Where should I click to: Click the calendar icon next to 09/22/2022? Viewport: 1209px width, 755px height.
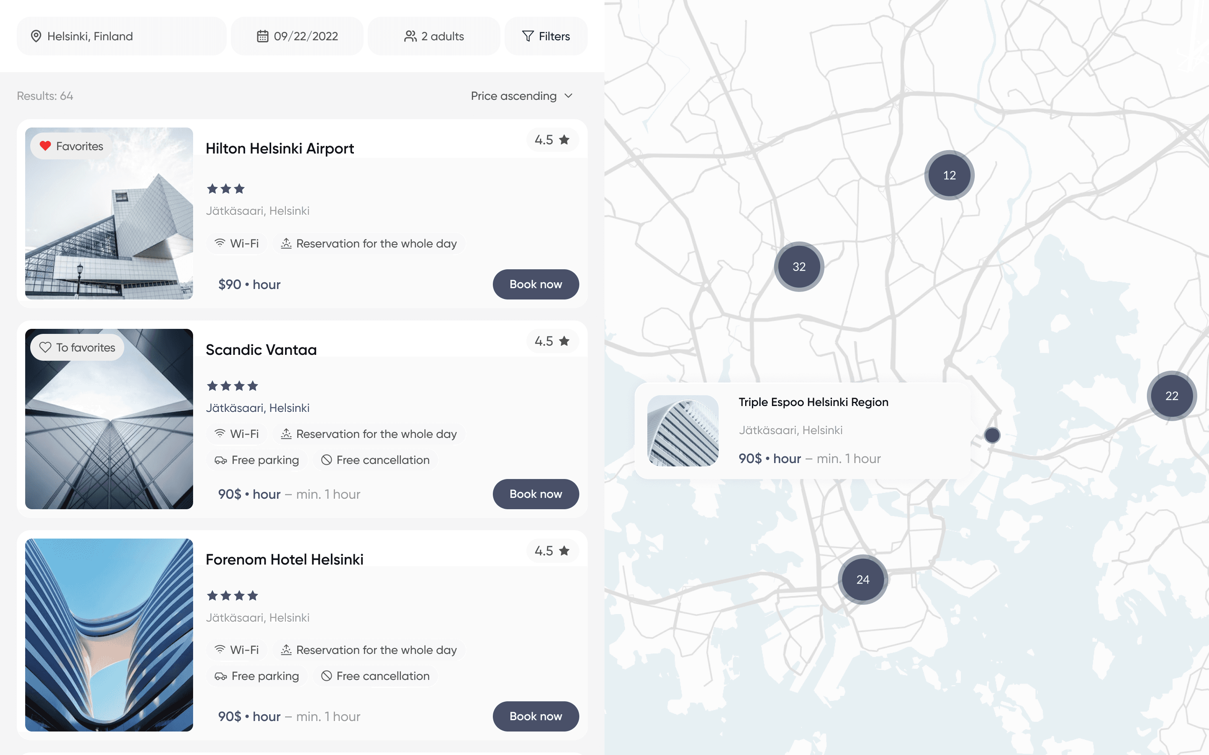tap(262, 36)
